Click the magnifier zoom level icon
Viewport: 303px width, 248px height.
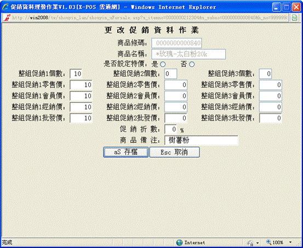[x=269, y=242]
